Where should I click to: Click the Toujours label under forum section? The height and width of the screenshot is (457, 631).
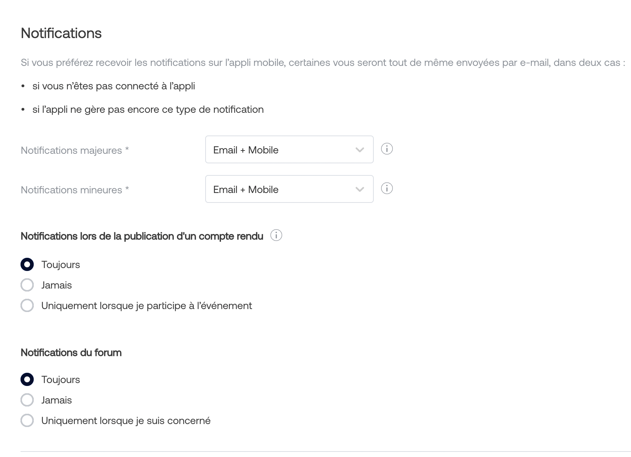click(60, 380)
